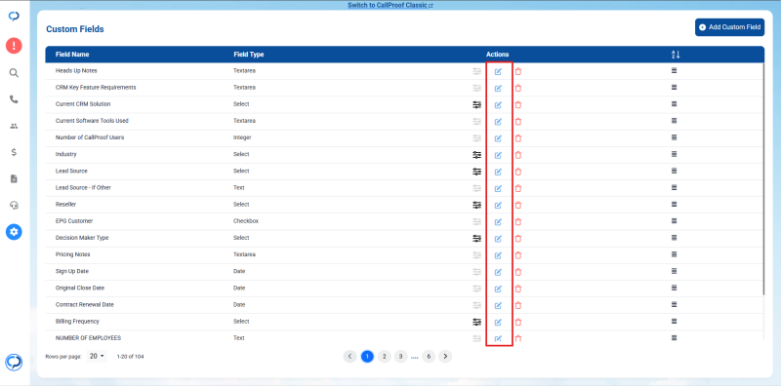
Task: Click the Actions column header
Action: tap(498, 55)
